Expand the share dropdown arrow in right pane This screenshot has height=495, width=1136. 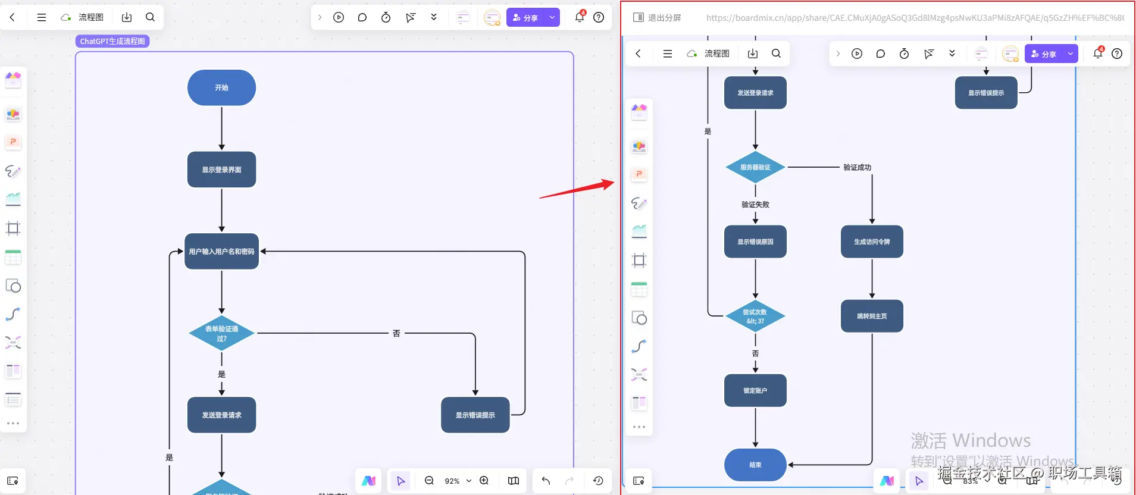[x=1071, y=54]
